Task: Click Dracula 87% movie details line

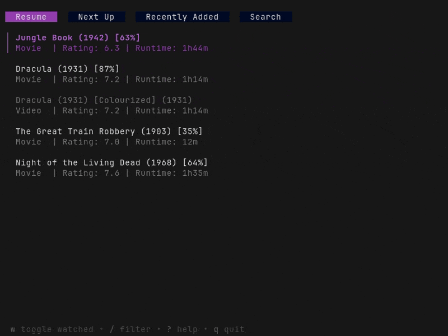Action: [112, 80]
